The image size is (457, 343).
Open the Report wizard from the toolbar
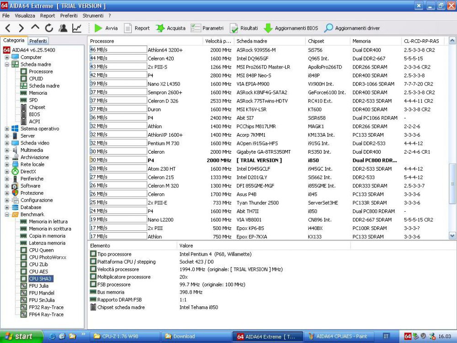(137, 28)
